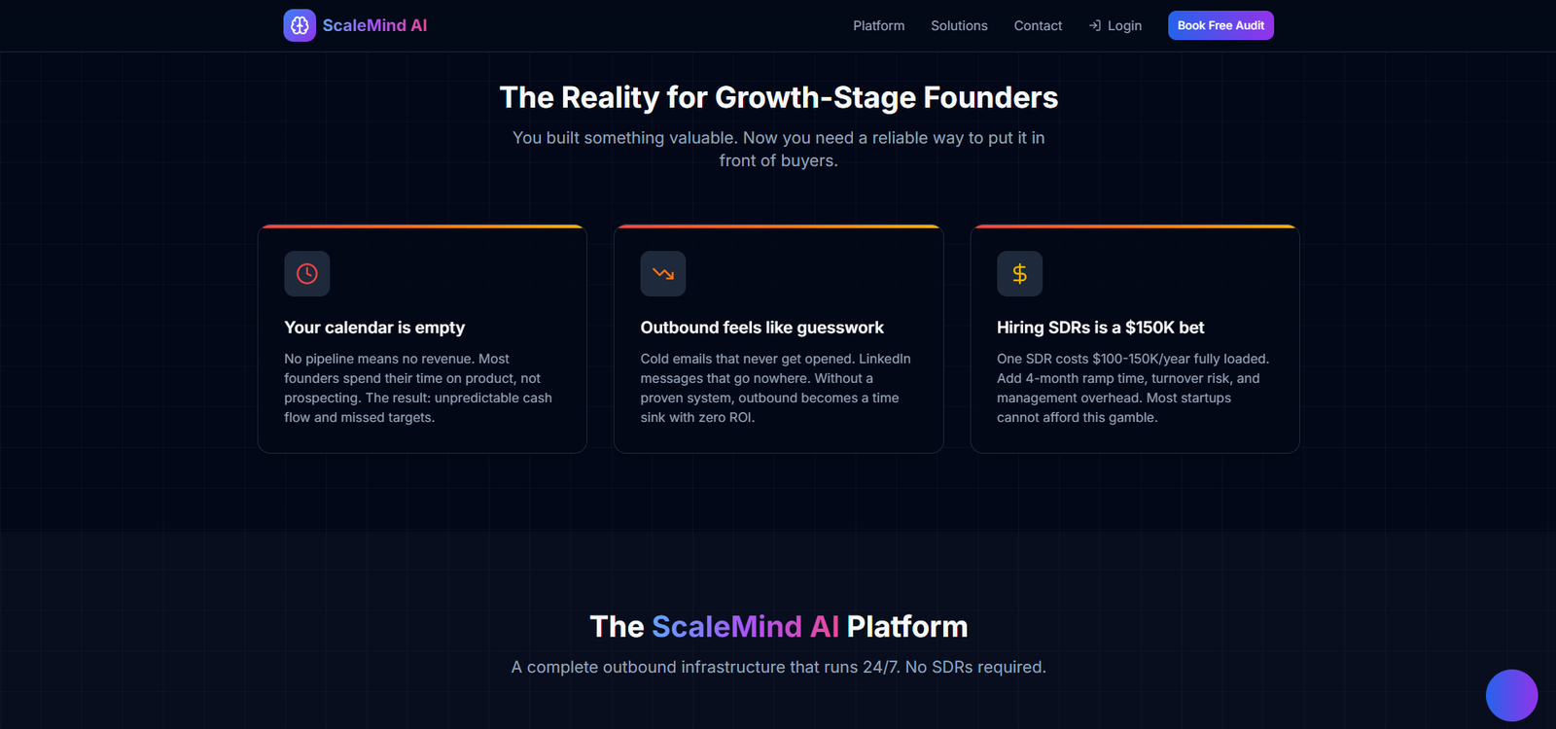Viewport: 1556px width, 729px height.
Task: Click the dollar sign icon on the SDR card
Action: tap(1019, 273)
